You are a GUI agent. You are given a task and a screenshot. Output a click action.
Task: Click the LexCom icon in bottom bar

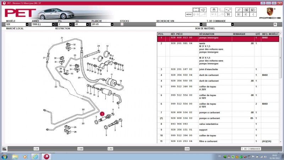(x=4, y=149)
